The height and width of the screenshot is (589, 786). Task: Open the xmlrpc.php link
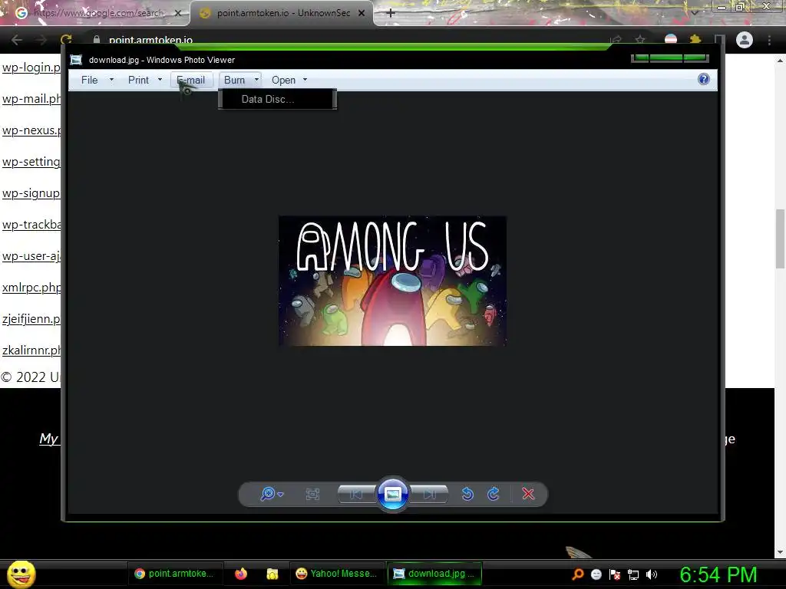31,288
